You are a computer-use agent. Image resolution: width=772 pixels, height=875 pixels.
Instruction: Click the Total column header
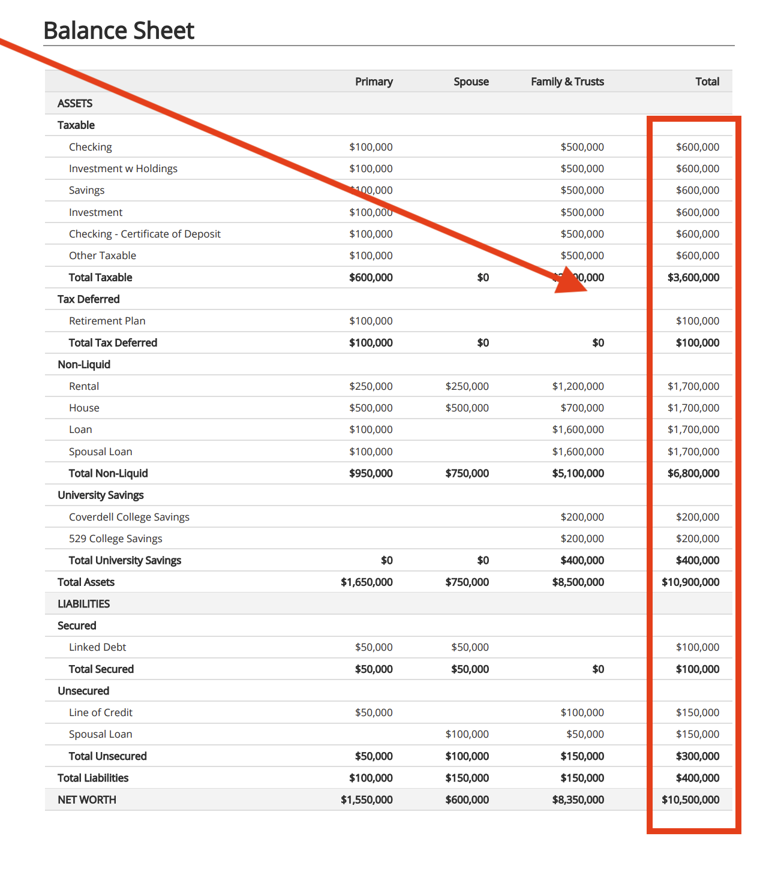tap(707, 82)
